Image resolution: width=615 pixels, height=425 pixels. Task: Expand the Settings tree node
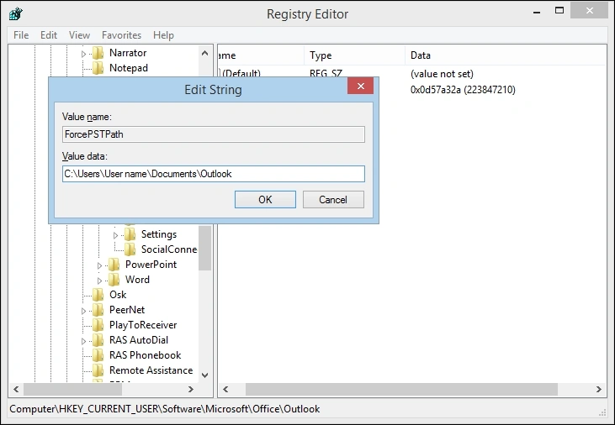(x=115, y=235)
